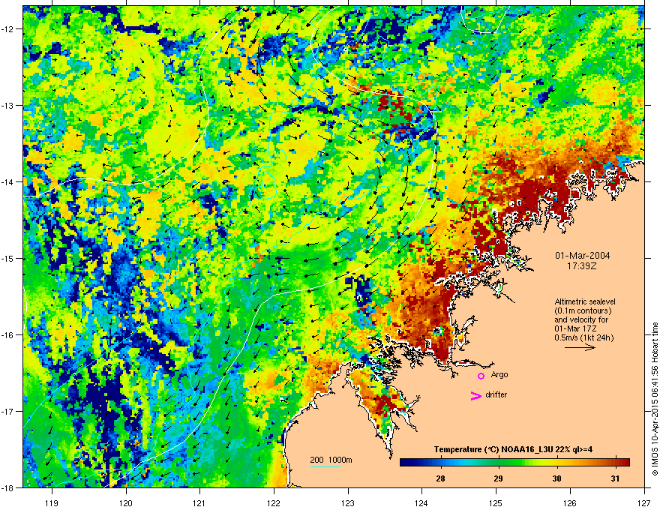Click the '200 1000m' depth label
660x510 pixels.
331,460
